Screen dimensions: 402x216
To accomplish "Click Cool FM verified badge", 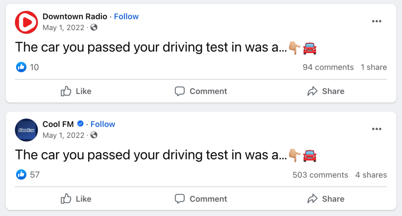I will tap(81, 124).
